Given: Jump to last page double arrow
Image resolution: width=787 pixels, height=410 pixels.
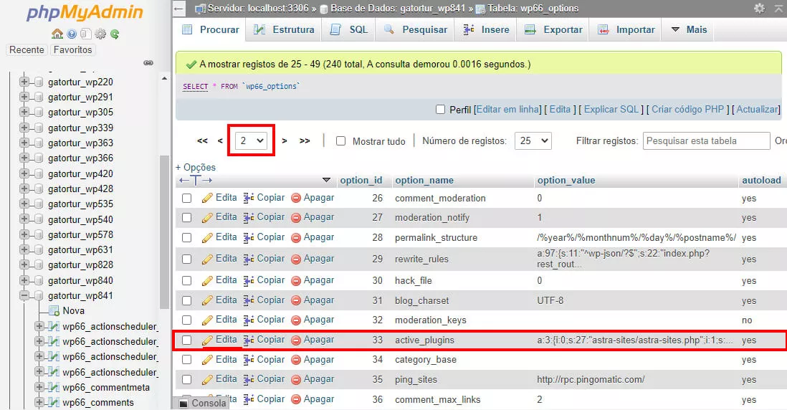Looking at the screenshot, I should tap(305, 141).
